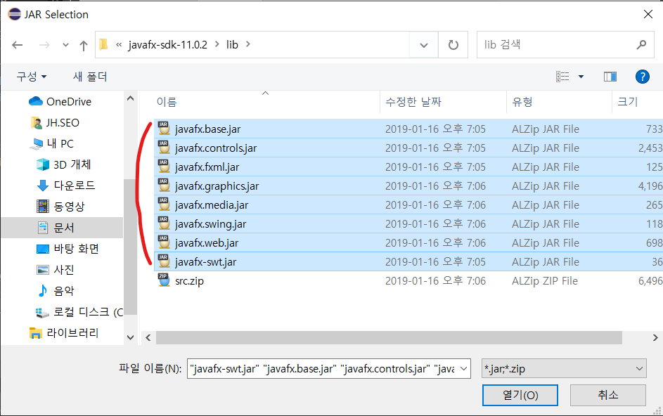Open view options dropdown arrow
This screenshot has width=663, height=416.
click(x=581, y=77)
